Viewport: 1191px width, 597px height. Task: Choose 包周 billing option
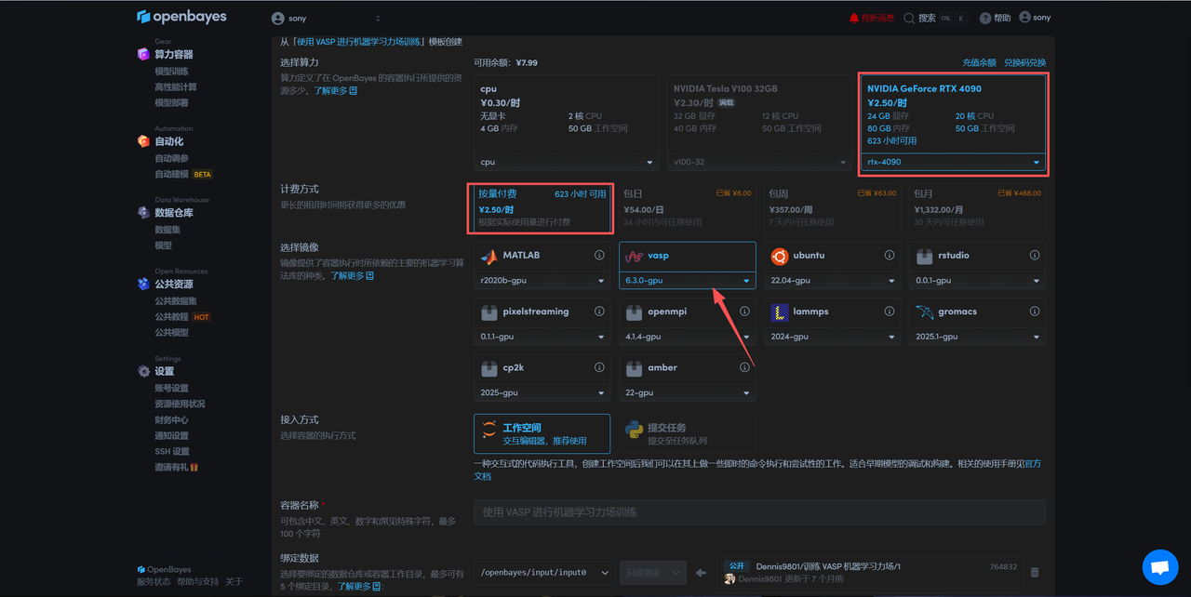tap(832, 207)
